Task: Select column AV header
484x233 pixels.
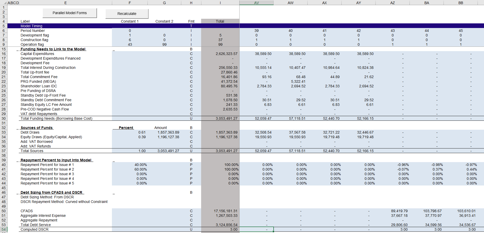Action: coord(256,3)
